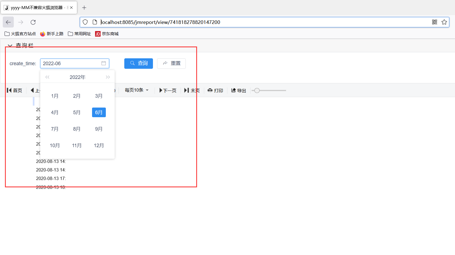Select 12月 in month picker
The height and width of the screenshot is (255, 455).
pos(99,146)
